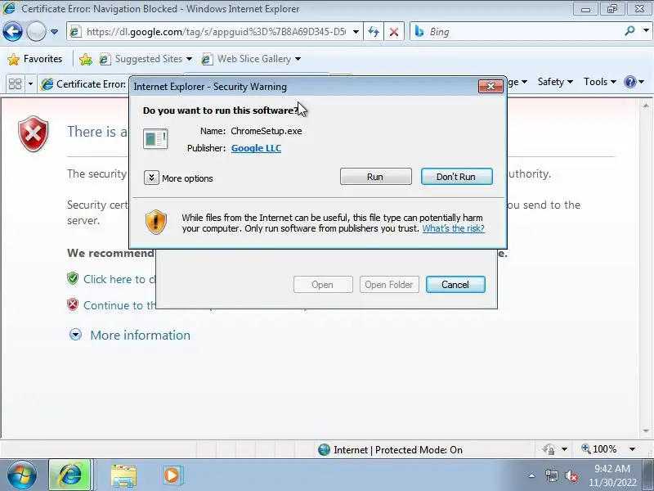Screen dimensions: 654x491
Task: Click the page scrollbar down arrow
Action: coord(646,430)
